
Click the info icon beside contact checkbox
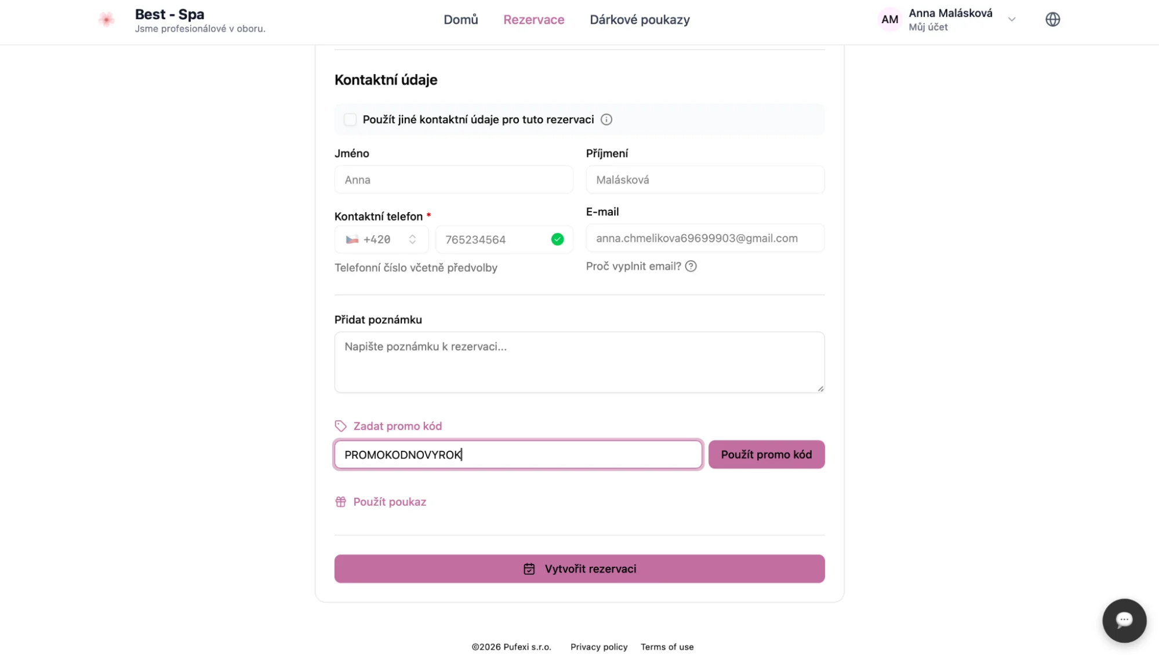(x=606, y=119)
